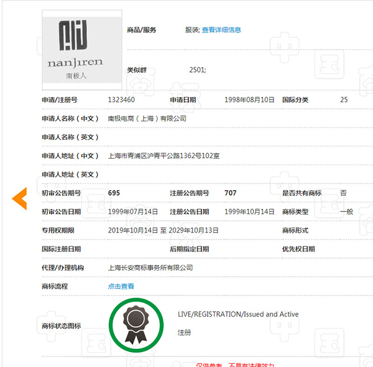The width and height of the screenshot is (373, 367).
Task: Click the 申请人地址（英文） label
Action: (x=70, y=174)
